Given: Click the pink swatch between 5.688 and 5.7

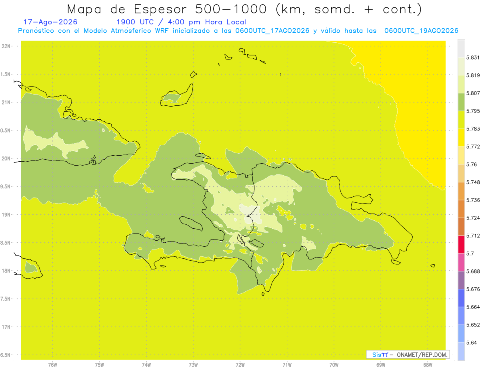Looking at the screenshot, I should point(461,262).
